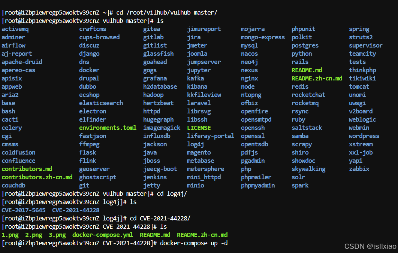Click the 'docker-compose.yml' file name
Image resolution: width=398 pixels, height=253 pixels.
pyautogui.click(x=103, y=235)
